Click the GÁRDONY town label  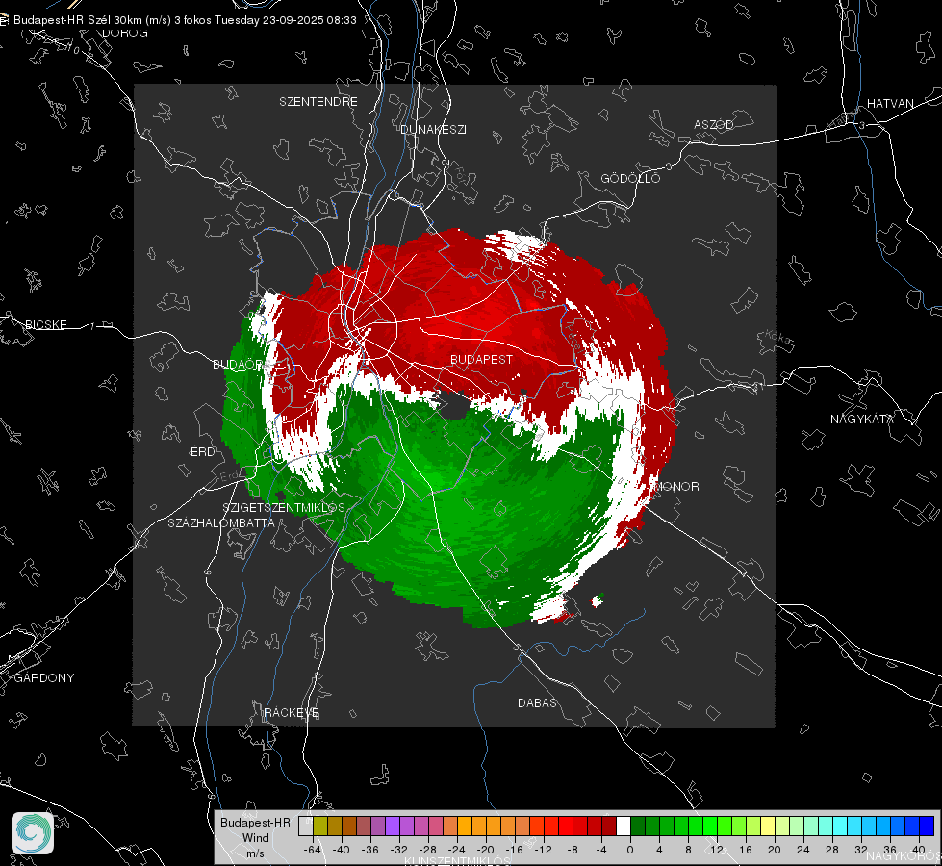point(44,678)
